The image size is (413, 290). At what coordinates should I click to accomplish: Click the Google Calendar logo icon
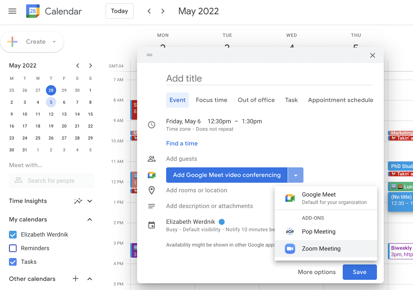pos(33,11)
